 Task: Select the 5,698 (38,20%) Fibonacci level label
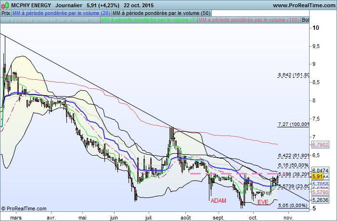tap(294, 174)
